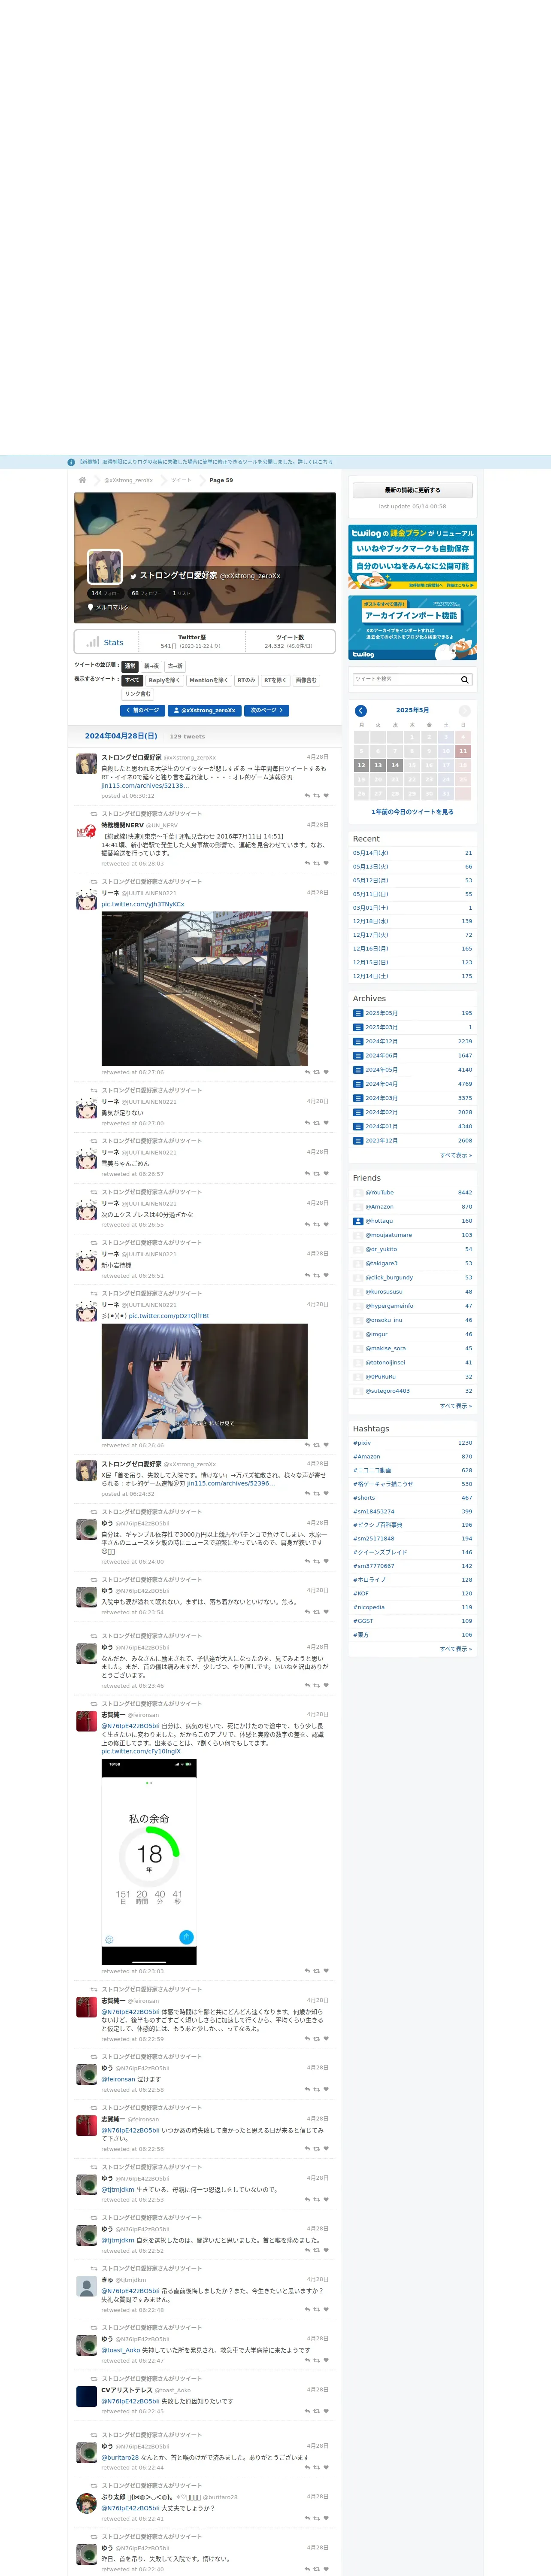
Task: Open the 私の余命 app screenshot thumbnail
Action: [149, 1863]
